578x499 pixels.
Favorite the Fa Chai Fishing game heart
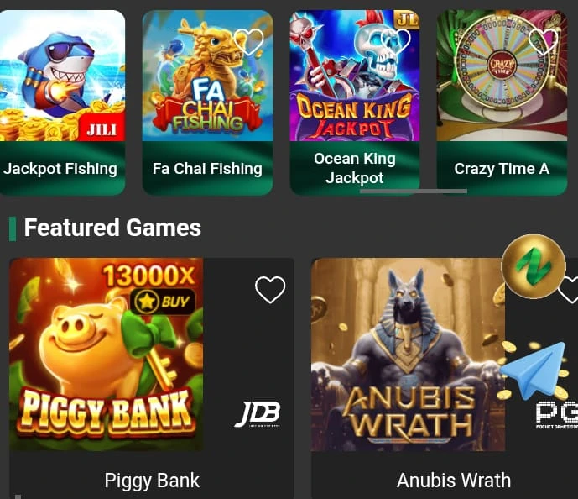249,41
